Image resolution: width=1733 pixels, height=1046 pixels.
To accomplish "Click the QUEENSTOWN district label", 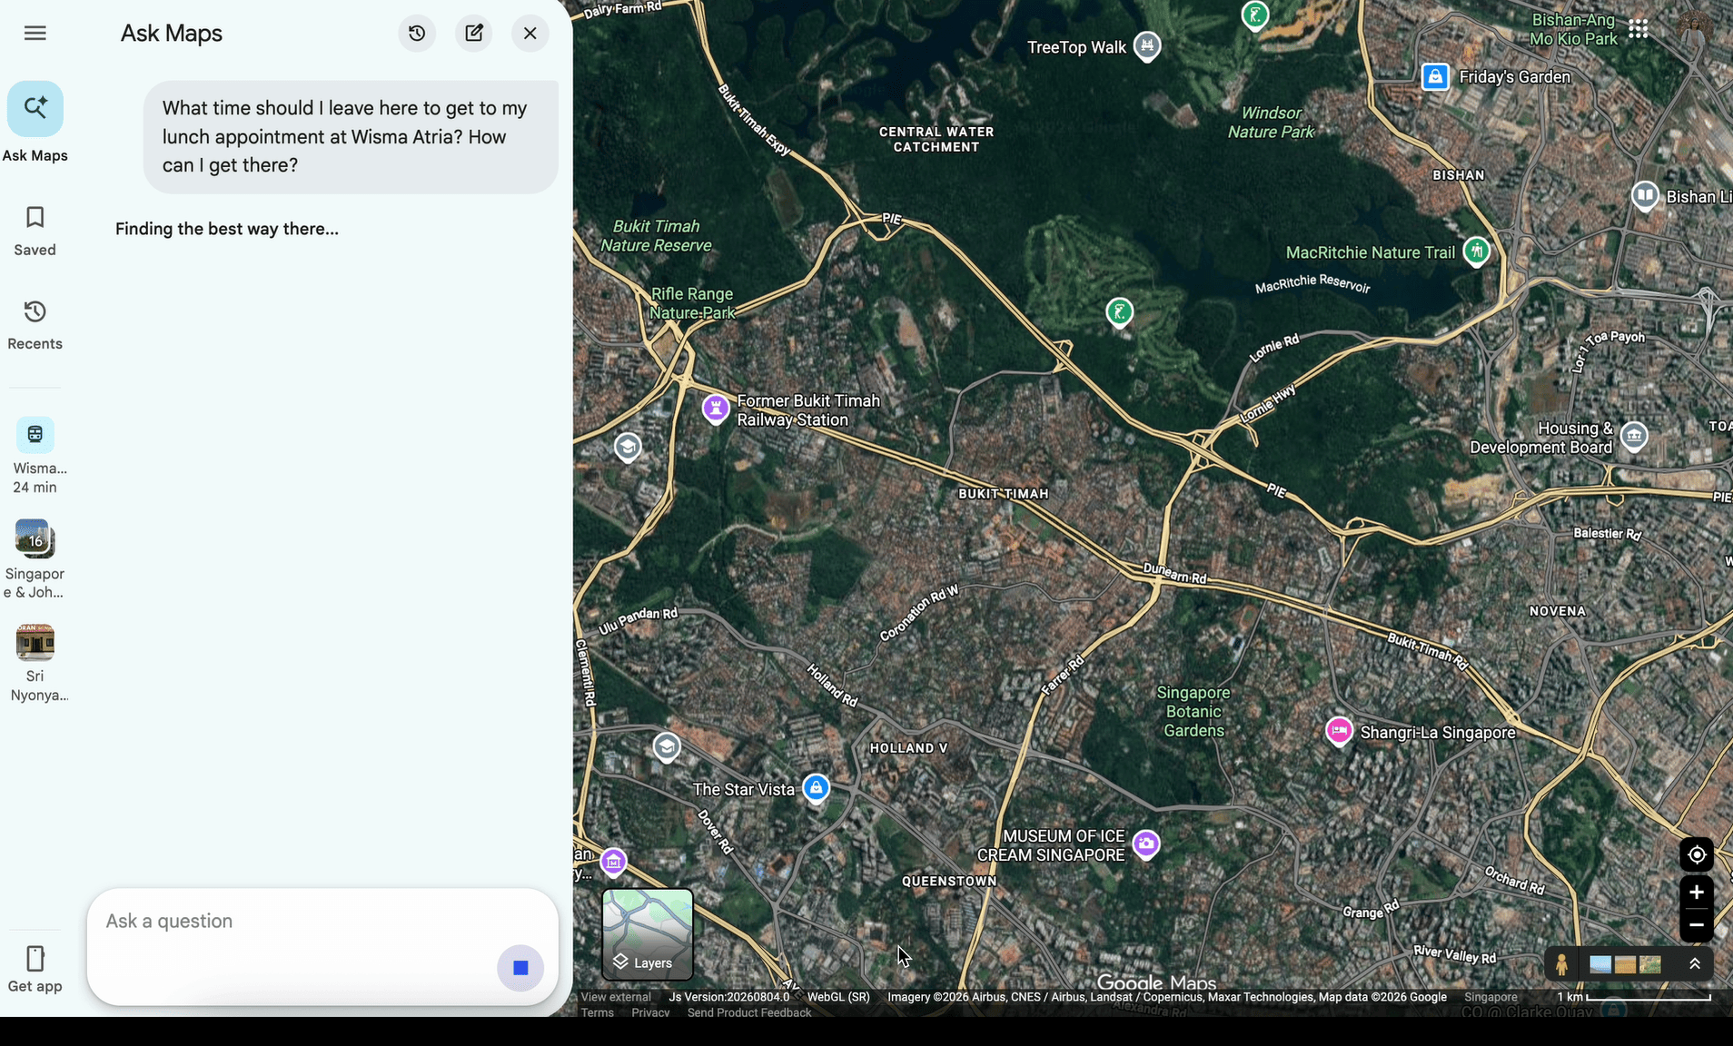I will (949, 881).
